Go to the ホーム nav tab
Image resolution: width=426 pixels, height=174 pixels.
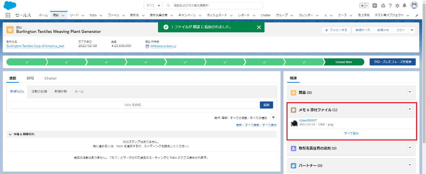point(43,16)
